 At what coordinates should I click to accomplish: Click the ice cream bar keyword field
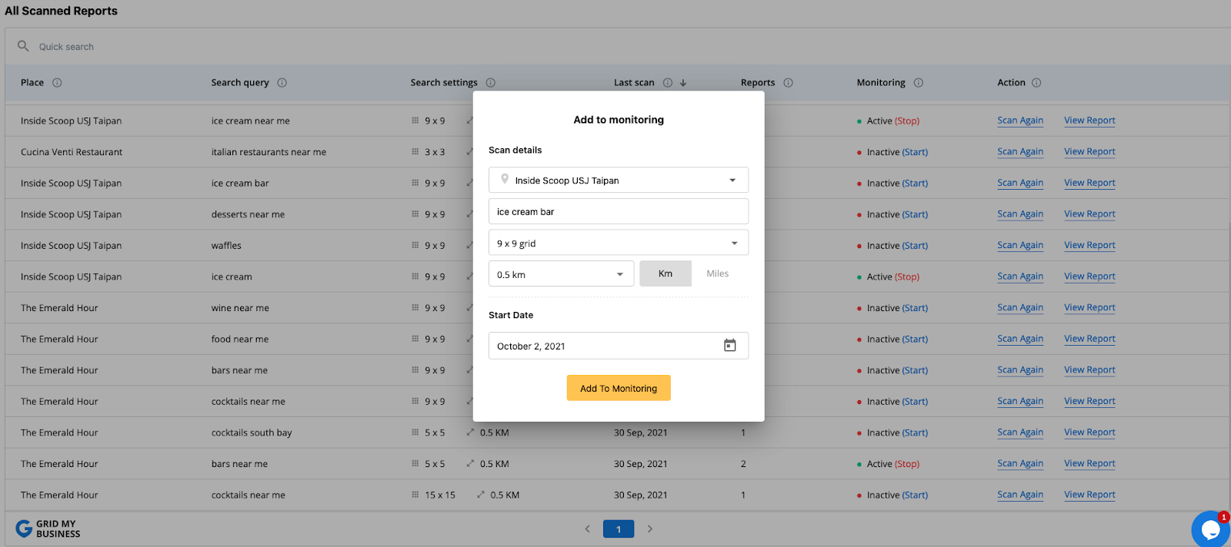click(x=619, y=211)
